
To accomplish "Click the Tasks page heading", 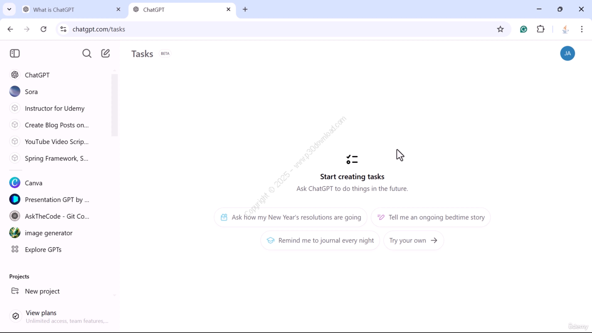I will point(142,54).
